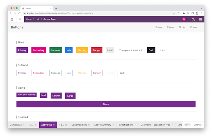This screenshot has width=212, height=138.
Task: Bookmark page with star icon
Action: click(178, 13)
